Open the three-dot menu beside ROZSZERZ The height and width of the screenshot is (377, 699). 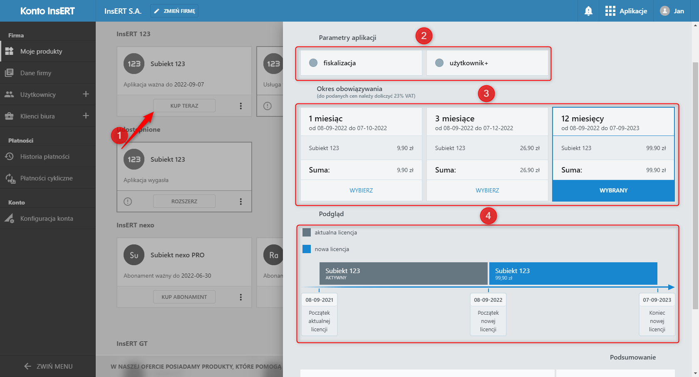[240, 202]
